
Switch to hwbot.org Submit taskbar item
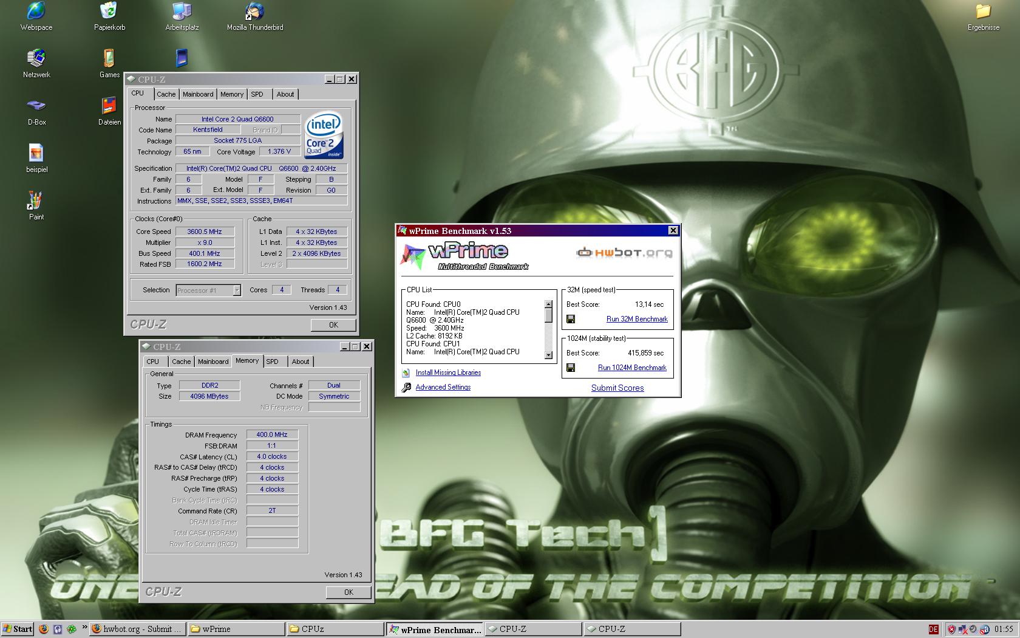pos(137,629)
